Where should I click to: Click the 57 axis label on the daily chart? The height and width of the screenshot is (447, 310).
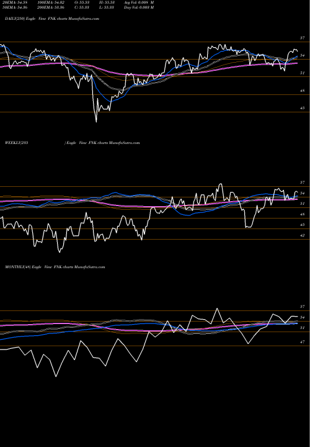303,38
